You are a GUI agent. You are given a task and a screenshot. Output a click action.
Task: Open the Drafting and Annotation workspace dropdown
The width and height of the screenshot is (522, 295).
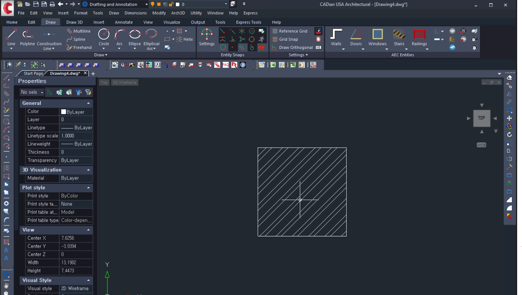[x=146, y=4]
